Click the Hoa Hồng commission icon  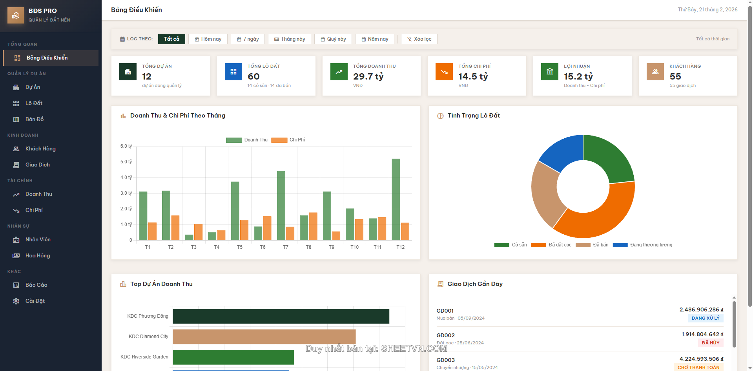click(x=16, y=255)
